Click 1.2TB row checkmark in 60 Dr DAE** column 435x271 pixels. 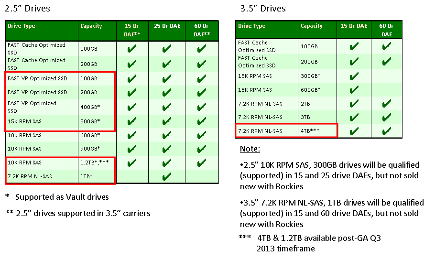(x=202, y=163)
